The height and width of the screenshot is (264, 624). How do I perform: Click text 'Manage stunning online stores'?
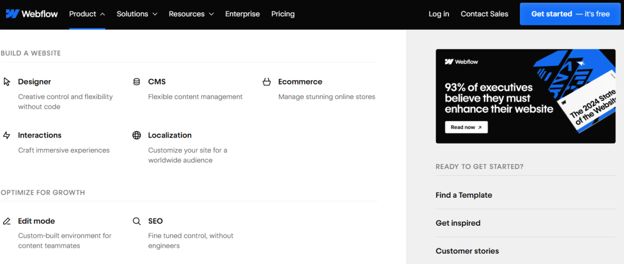point(327,97)
